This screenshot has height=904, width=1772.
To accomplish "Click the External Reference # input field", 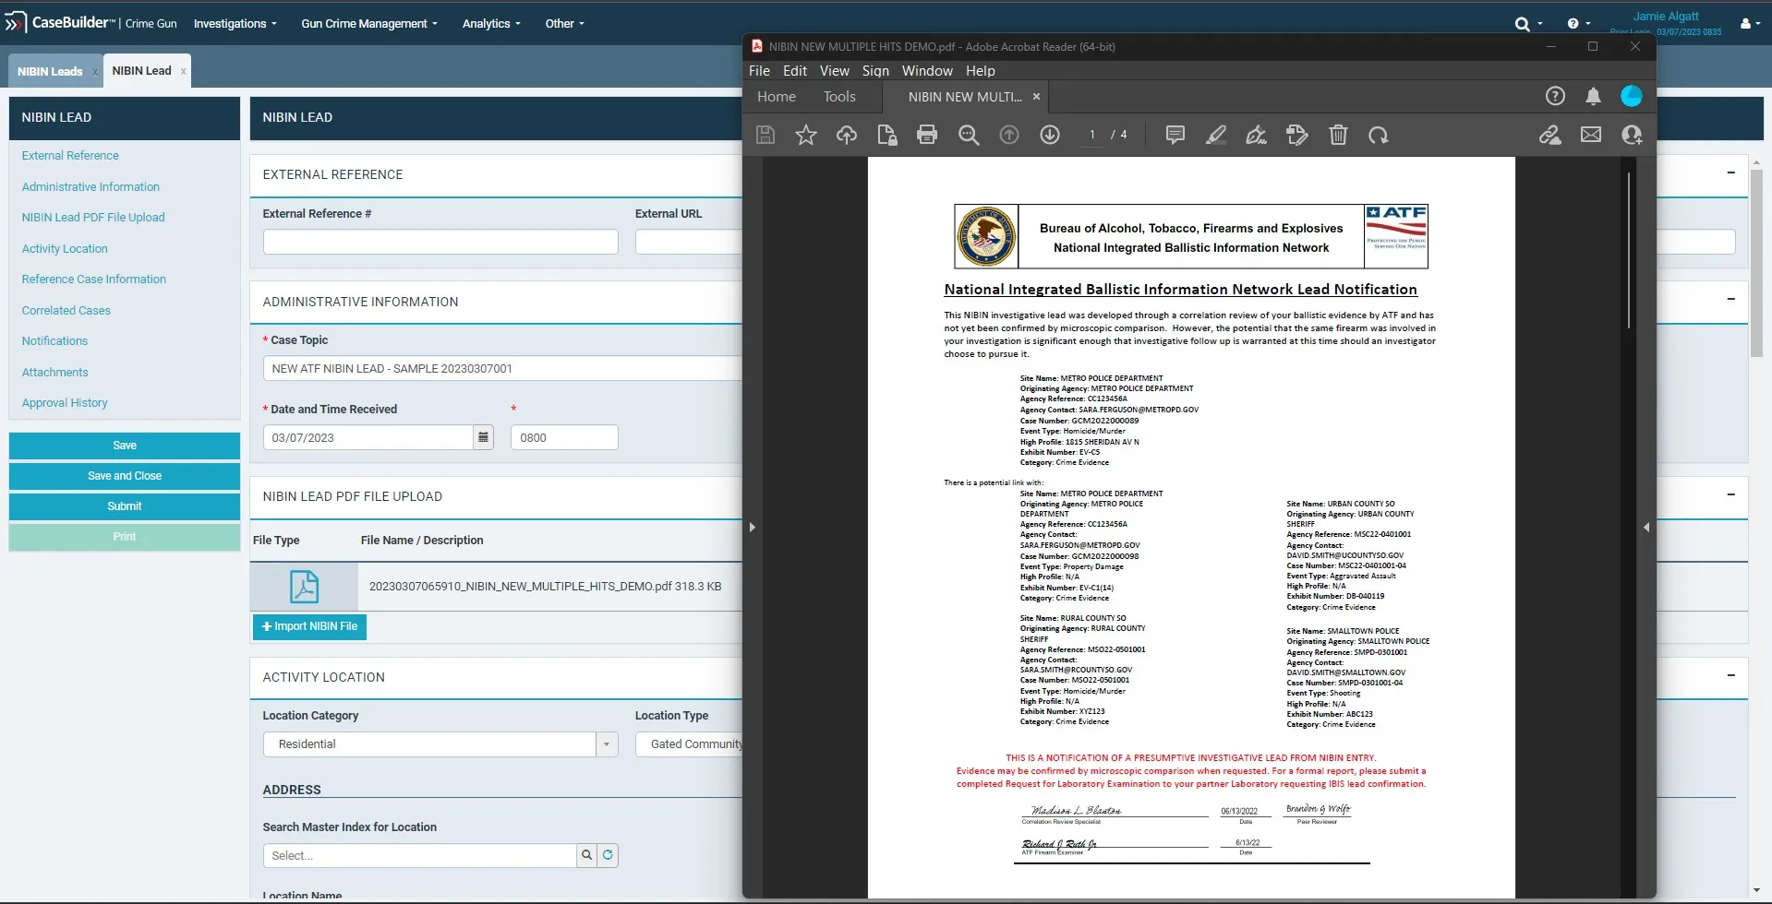I will (440, 243).
